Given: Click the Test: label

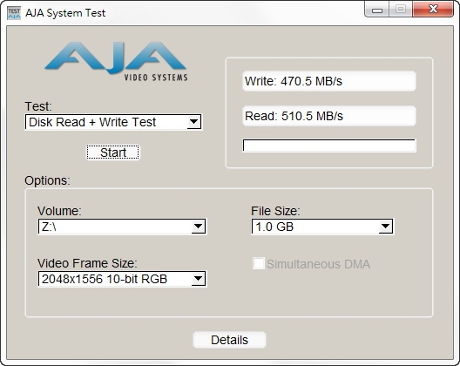Looking at the screenshot, I should [x=38, y=106].
